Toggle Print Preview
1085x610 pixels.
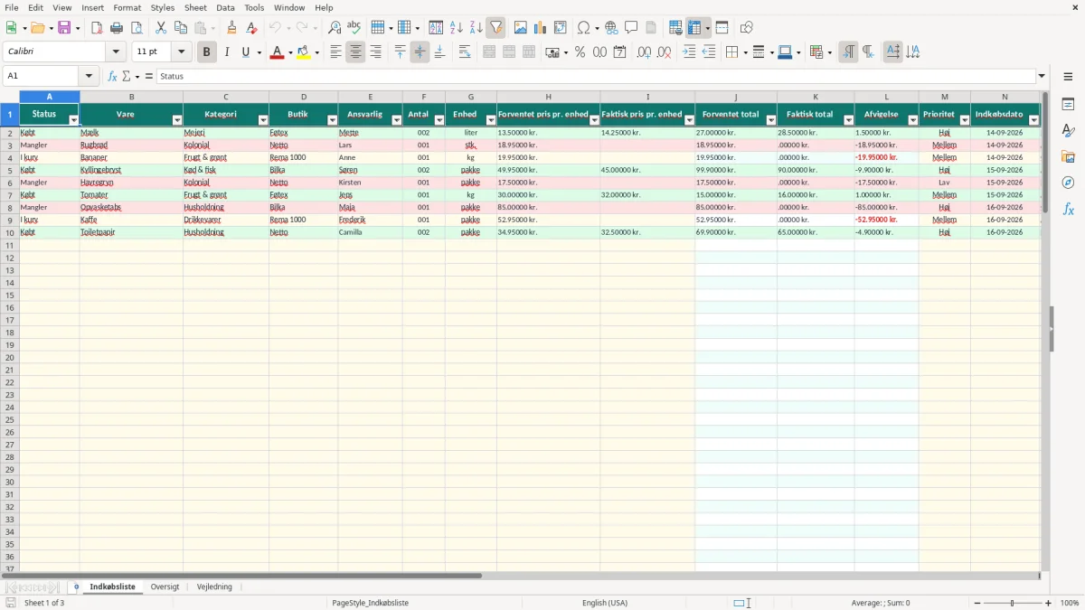tap(137, 28)
